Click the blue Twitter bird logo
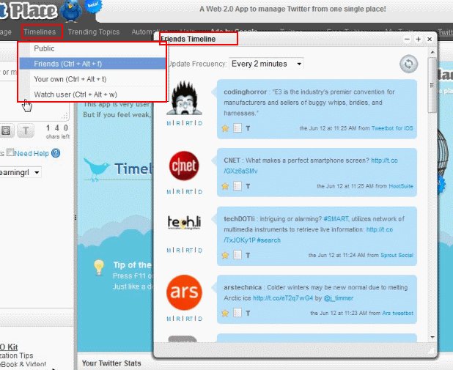The image size is (453, 370). pyautogui.click(x=71, y=11)
